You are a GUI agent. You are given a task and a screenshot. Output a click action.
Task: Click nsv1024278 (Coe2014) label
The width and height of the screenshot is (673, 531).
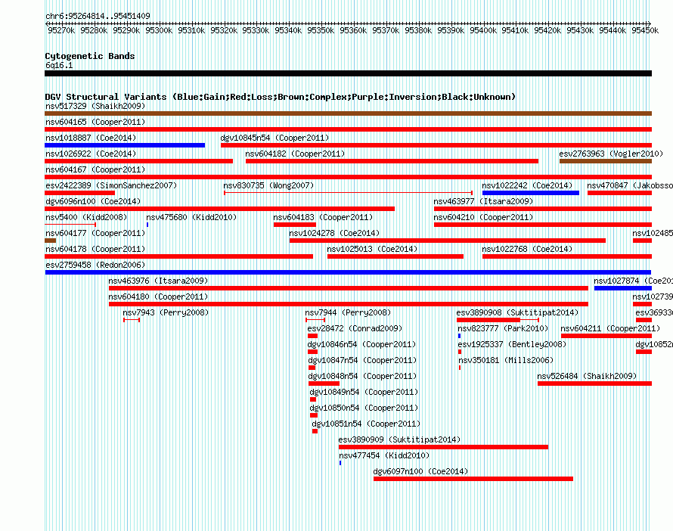click(x=334, y=233)
